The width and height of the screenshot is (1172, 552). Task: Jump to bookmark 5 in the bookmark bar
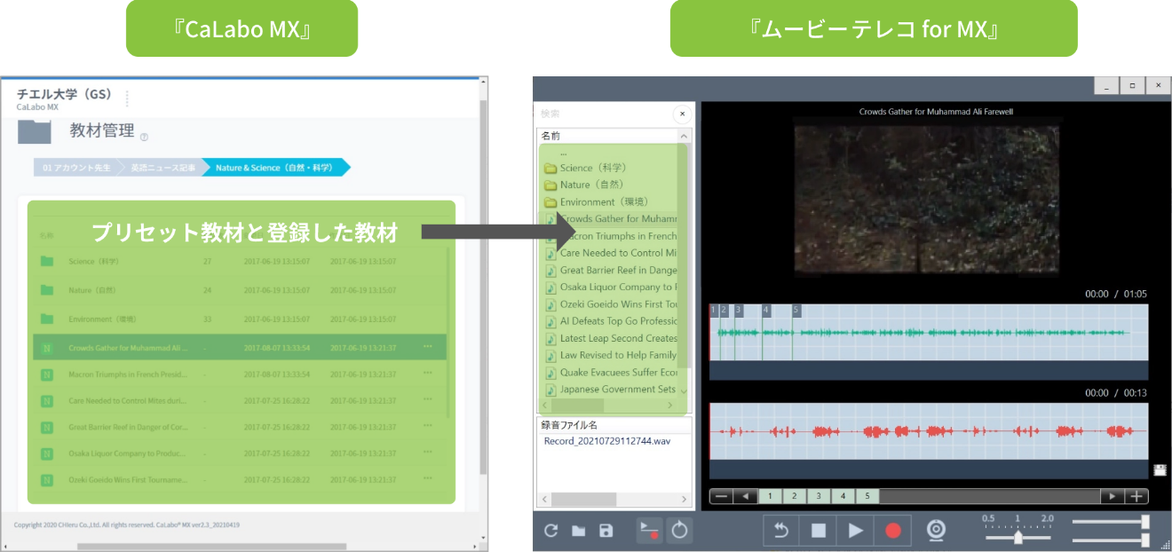pos(867,496)
